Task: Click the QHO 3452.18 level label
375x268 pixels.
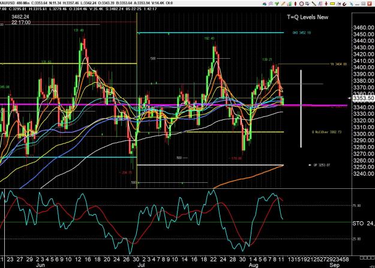Action: coord(302,33)
